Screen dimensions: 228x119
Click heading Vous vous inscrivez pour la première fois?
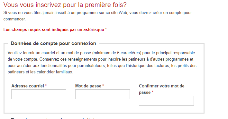[x=65, y=5]
